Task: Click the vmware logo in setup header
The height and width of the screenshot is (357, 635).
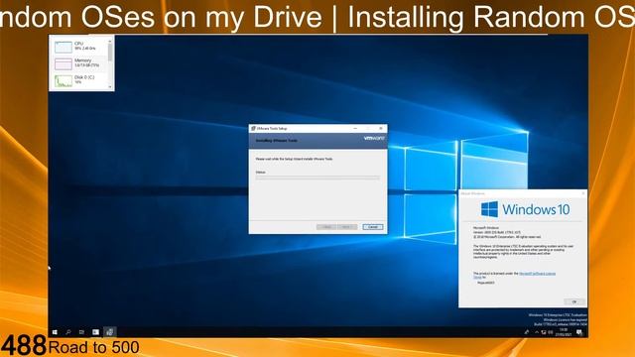Action: pos(374,139)
